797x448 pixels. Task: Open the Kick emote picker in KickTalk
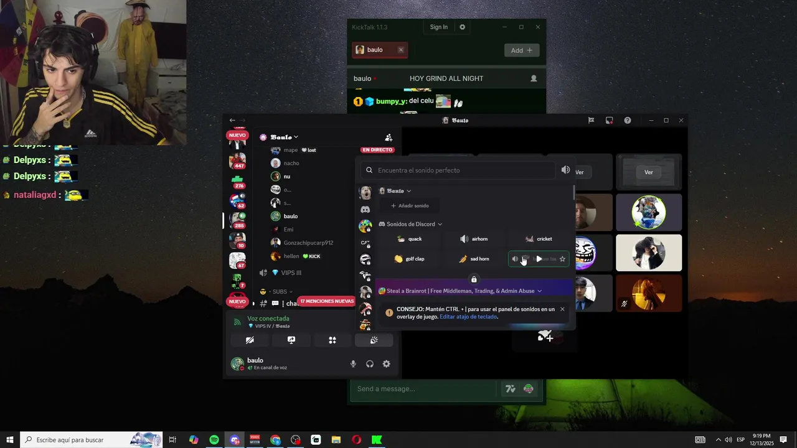tap(529, 389)
